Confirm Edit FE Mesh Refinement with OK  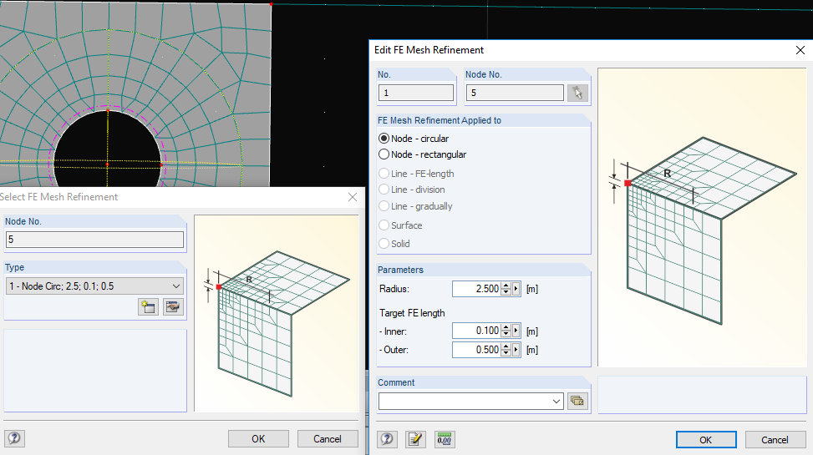pyautogui.click(x=706, y=439)
